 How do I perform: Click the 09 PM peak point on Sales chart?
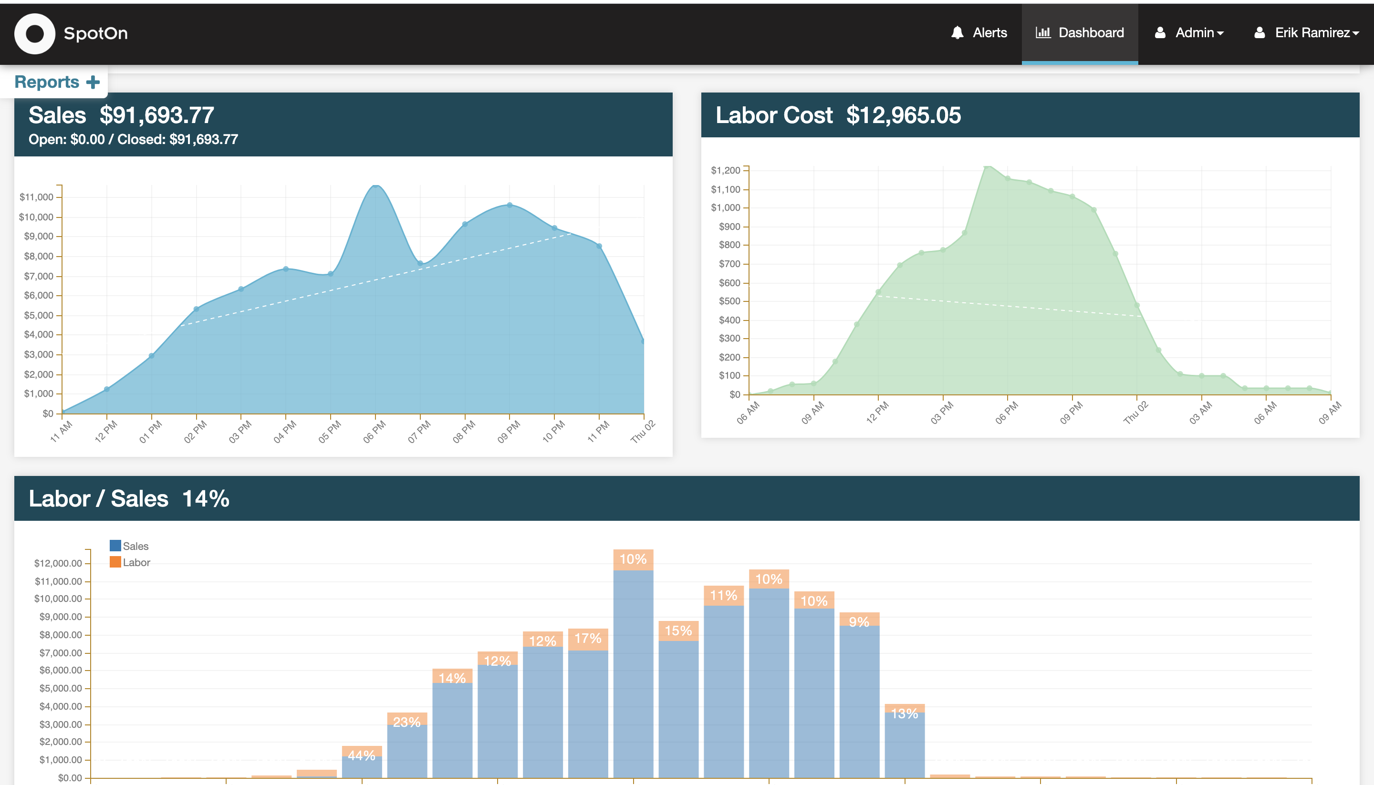coord(510,205)
